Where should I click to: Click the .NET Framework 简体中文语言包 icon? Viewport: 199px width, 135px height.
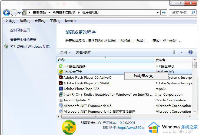pos(61,111)
